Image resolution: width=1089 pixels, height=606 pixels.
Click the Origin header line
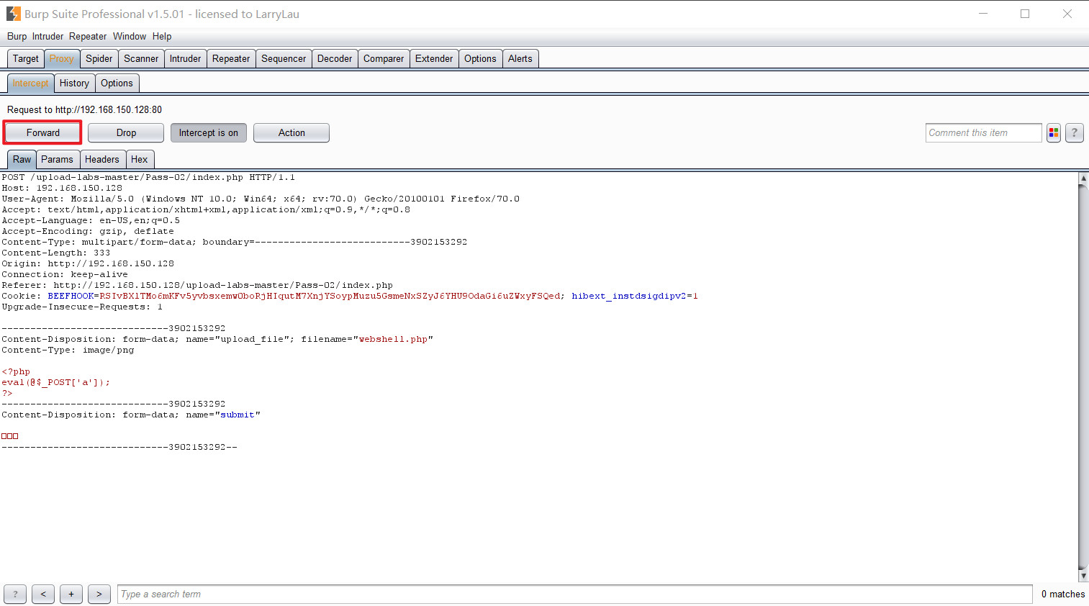click(88, 263)
